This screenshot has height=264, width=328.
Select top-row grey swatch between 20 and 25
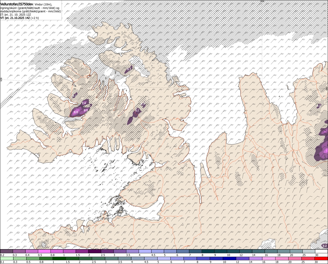coord(296,251)
